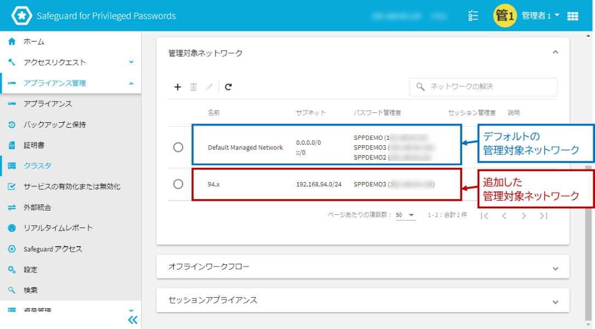Click the 0.0.0.0/0 subnet value
This screenshot has height=329, width=595.
(309, 143)
